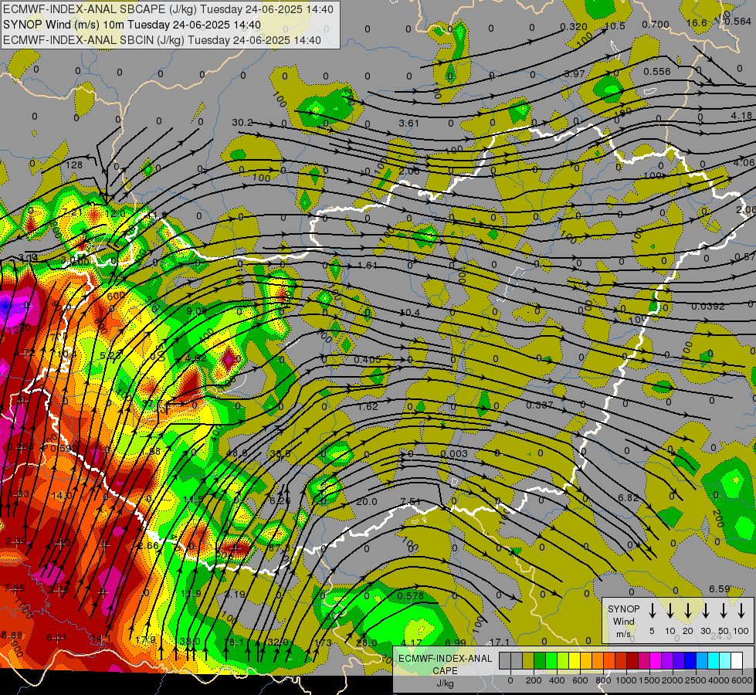Click the 3.61 value on the map
The image size is (756, 695).
pos(409,123)
